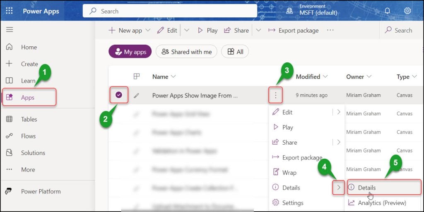The image size is (424, 212).
Task: Click the Solutions icon in sidebar
Action: click(9, 152)
